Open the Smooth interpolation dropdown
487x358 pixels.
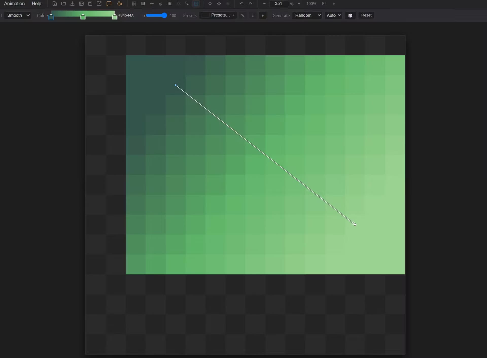click(18, 15)
